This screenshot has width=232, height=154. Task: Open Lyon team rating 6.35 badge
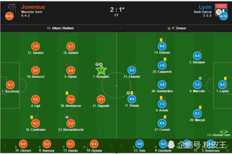[x=224, y=16]
